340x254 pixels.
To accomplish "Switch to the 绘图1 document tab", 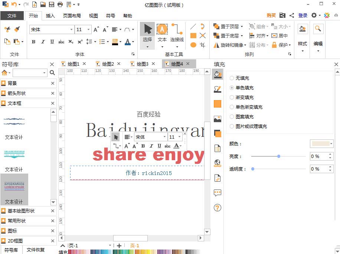I will [x=74, y=64].
